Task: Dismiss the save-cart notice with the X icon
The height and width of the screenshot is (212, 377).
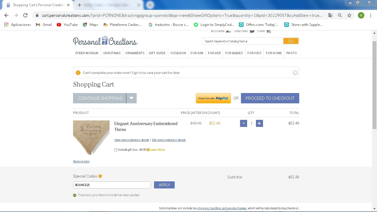Action: coord(295,73)
